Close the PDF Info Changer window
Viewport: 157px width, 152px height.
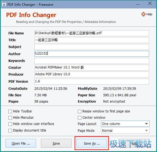150,3
